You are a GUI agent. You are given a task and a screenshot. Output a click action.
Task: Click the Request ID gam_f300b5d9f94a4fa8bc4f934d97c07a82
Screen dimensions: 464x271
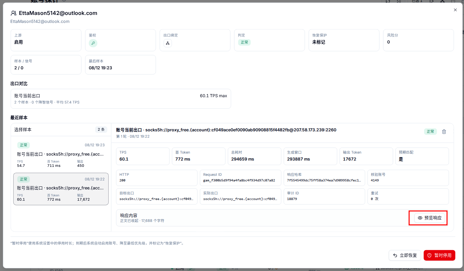(x=239, y=180)
